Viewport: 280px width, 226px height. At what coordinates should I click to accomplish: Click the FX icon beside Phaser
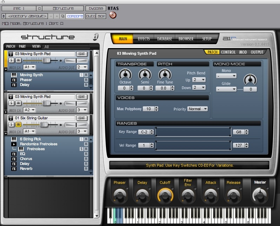tap(14, 80)
